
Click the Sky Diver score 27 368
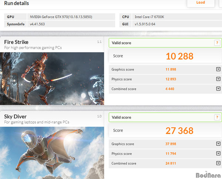179,131
